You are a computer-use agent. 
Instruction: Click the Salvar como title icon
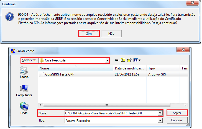pyautogui.click(x=13, y=51)
